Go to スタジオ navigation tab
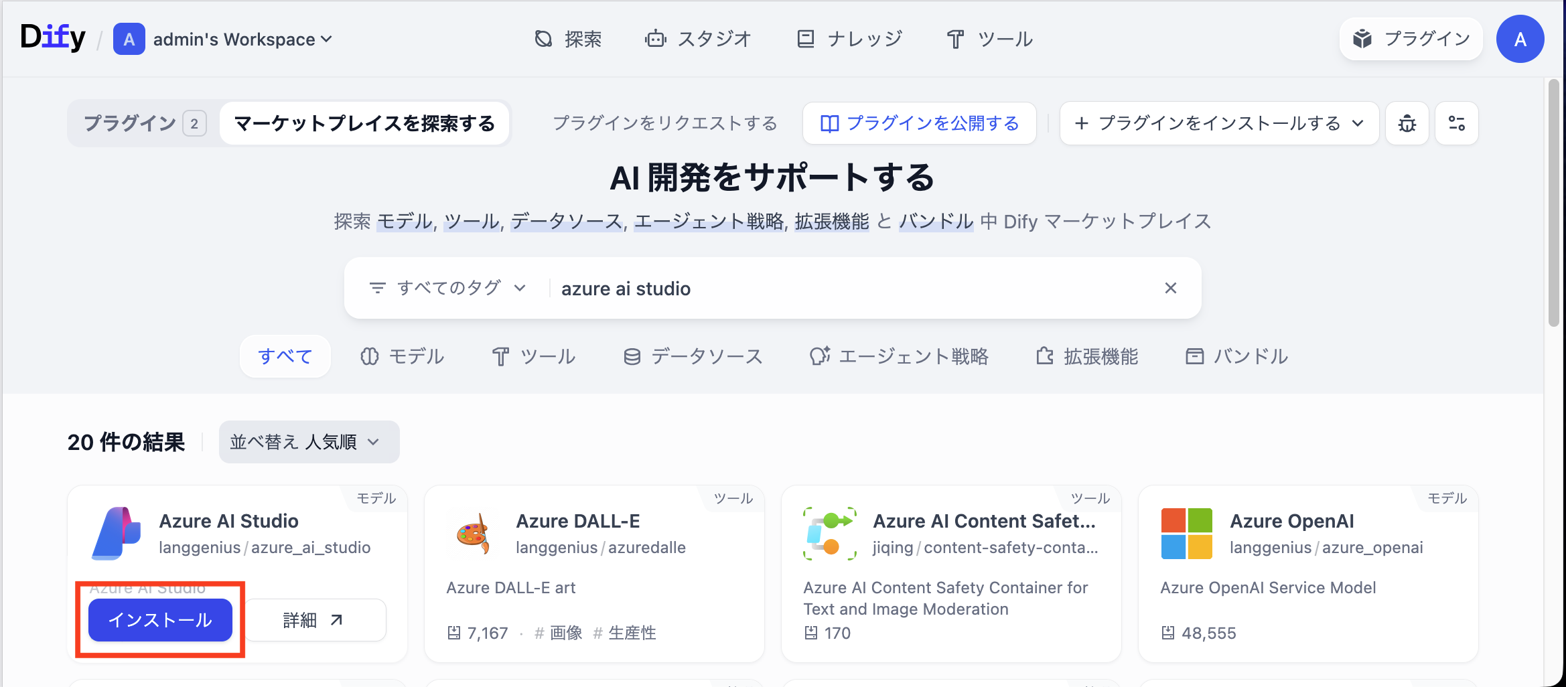Screen dimensions: 1566x687 698,39
